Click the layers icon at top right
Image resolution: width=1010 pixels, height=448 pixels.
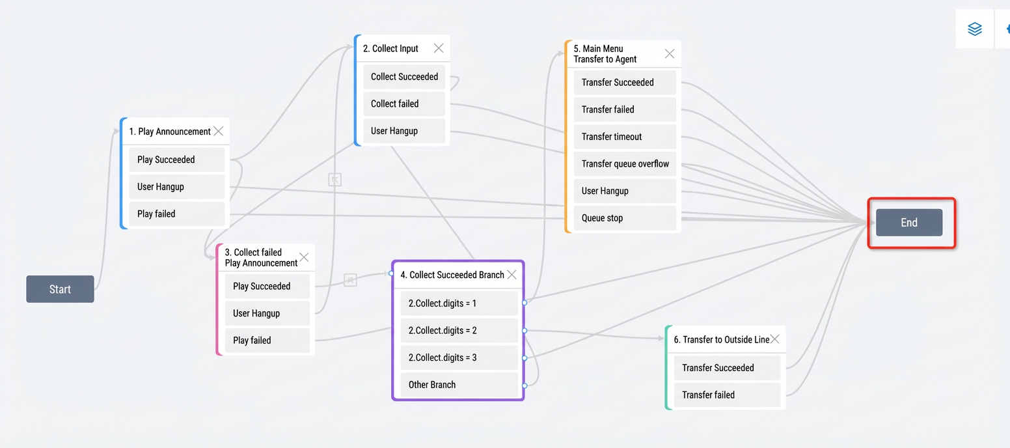tap(974, 29)
